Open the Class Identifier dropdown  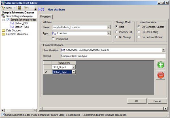point(163,50)
